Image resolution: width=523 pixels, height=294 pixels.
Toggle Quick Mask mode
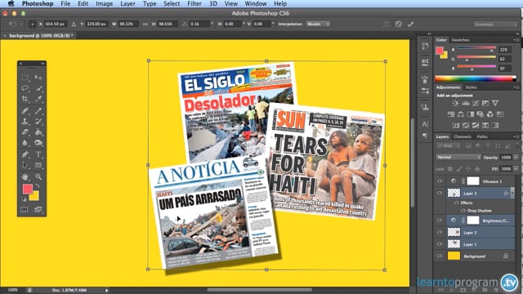pos(25,209)
